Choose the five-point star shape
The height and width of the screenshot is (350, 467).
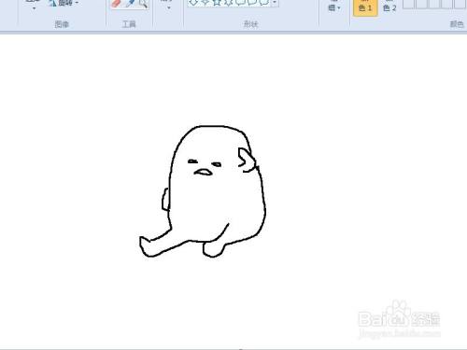click(217, 3)
